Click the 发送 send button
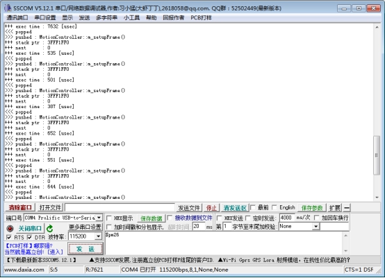Screen dimensions: 385x278 pyautogui.click(x=85, y=249)
